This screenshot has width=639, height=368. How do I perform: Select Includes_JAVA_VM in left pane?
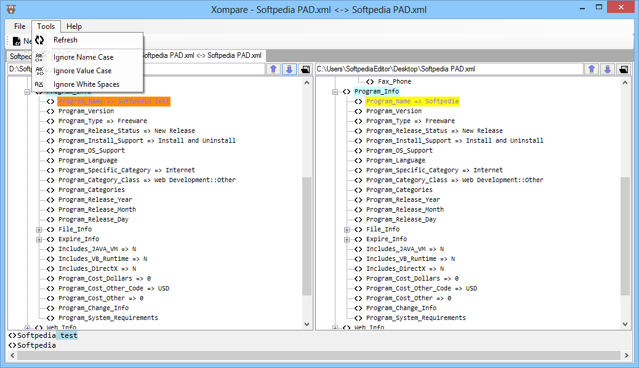(x=97, y=249)
